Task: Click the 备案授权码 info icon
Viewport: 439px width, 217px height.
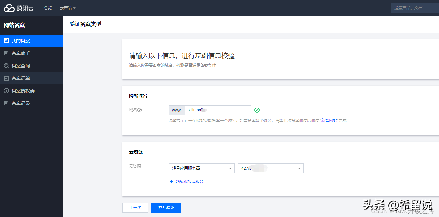Action: tap(6, 90)
